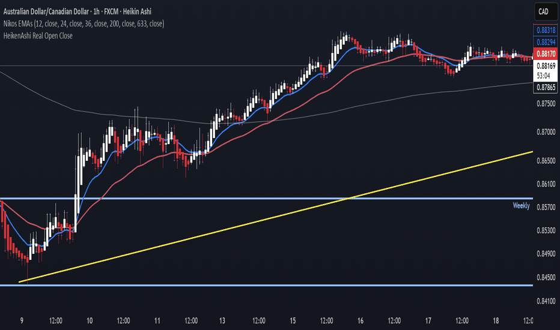Click date label 16 on time axis
Screen dimensions: 560x330
click(x=361, y=321)
